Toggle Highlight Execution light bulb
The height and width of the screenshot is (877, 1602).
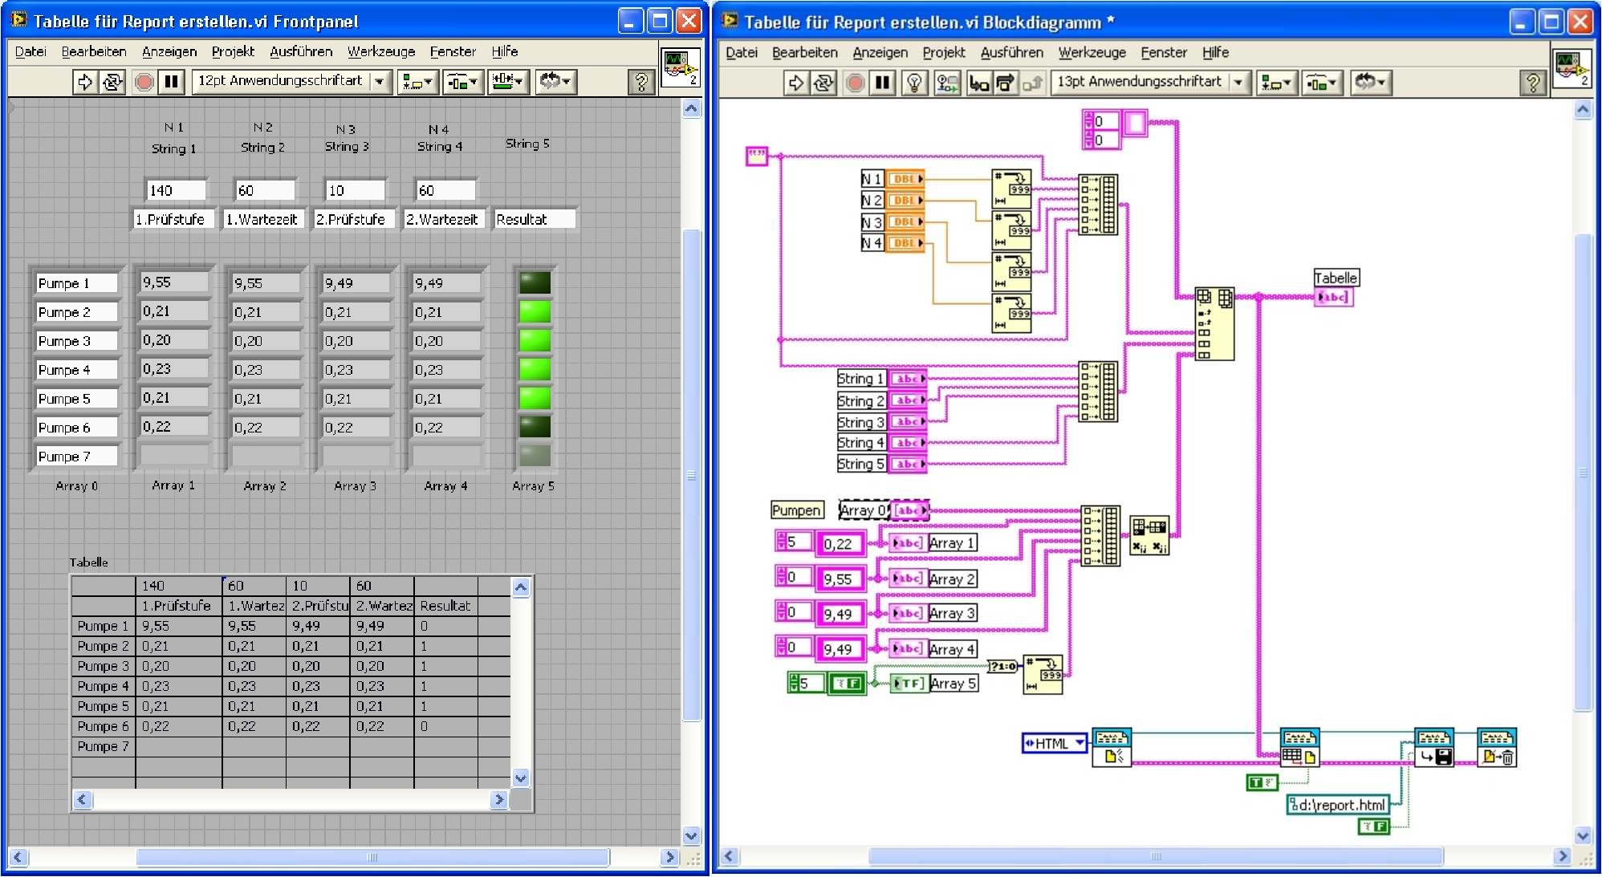914,83
